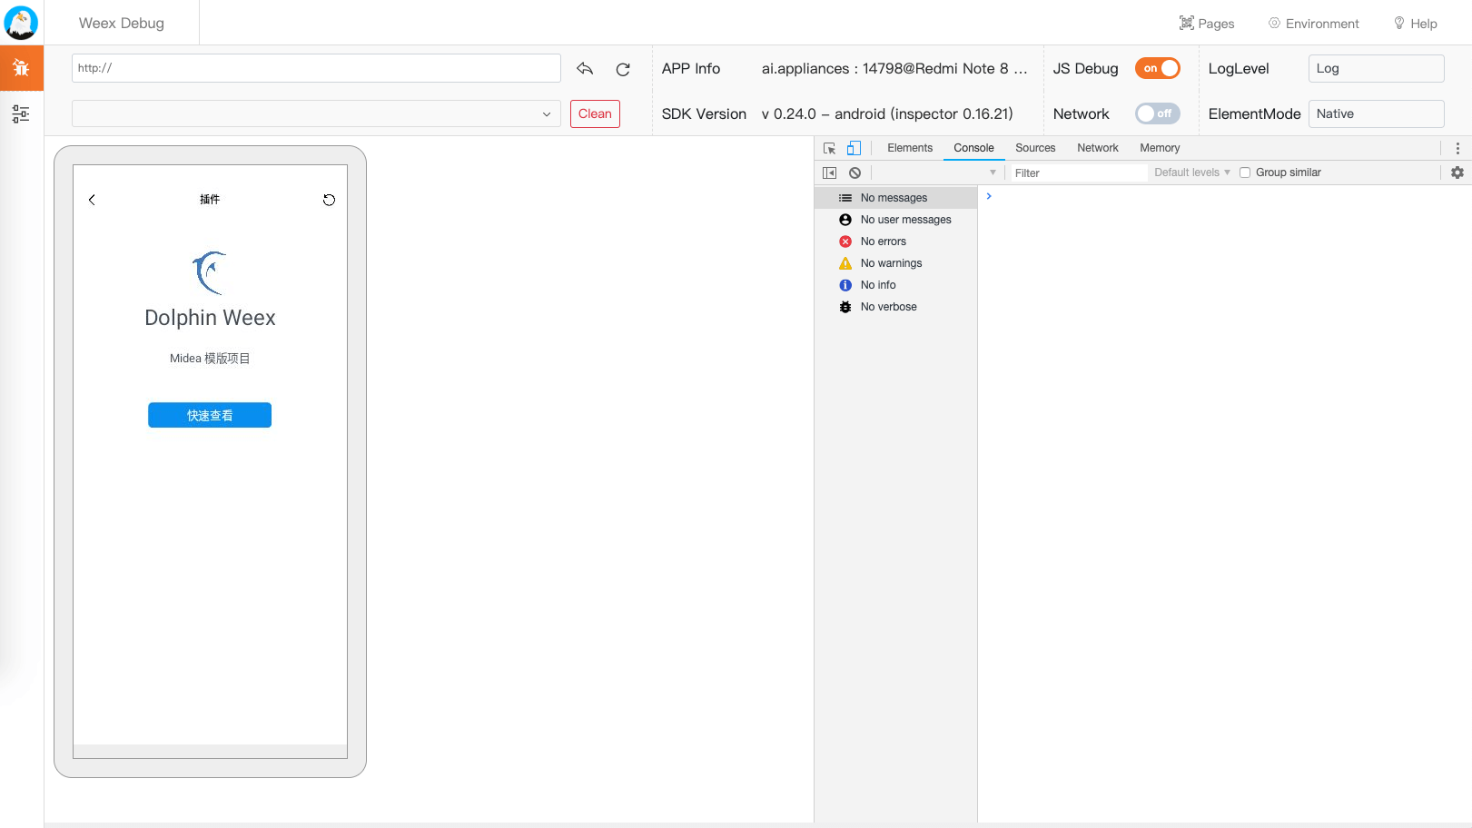Switch to the Console tab

[973, 148]
